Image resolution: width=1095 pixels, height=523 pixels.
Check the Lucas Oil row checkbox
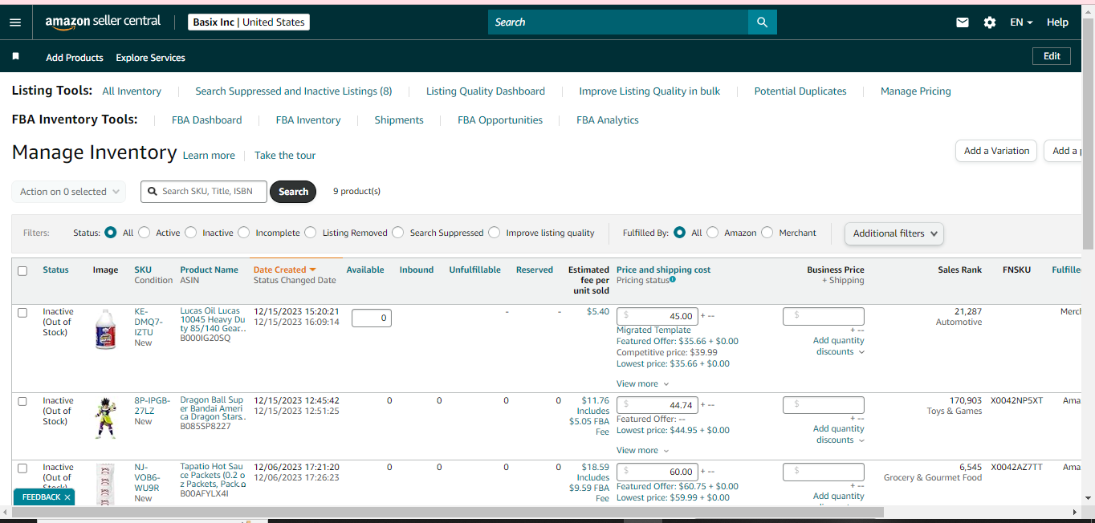tap(22, 312)
